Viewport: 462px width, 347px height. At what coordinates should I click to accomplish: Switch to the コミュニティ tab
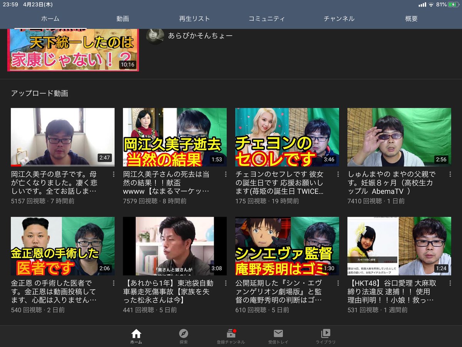click(267, 19)
